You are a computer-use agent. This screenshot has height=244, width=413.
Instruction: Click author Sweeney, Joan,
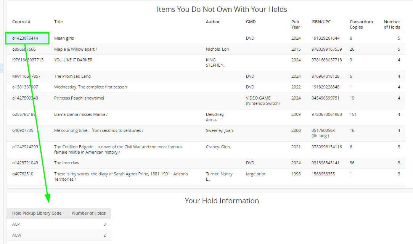[x=220, y=130]
